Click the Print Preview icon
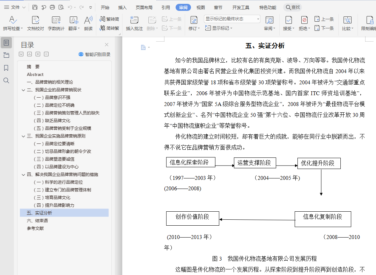 61,7
